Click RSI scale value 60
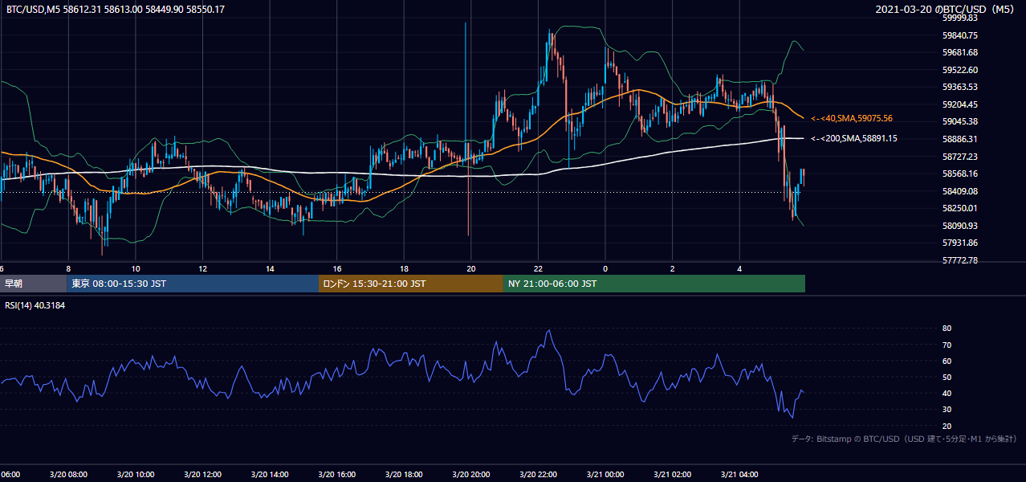 pos(947,361)
